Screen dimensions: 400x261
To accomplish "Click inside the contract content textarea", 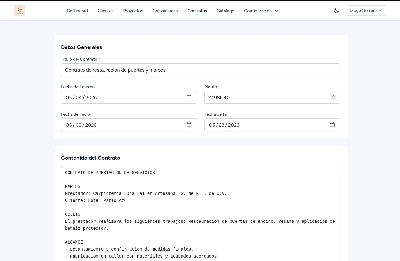I will (201, 214).
